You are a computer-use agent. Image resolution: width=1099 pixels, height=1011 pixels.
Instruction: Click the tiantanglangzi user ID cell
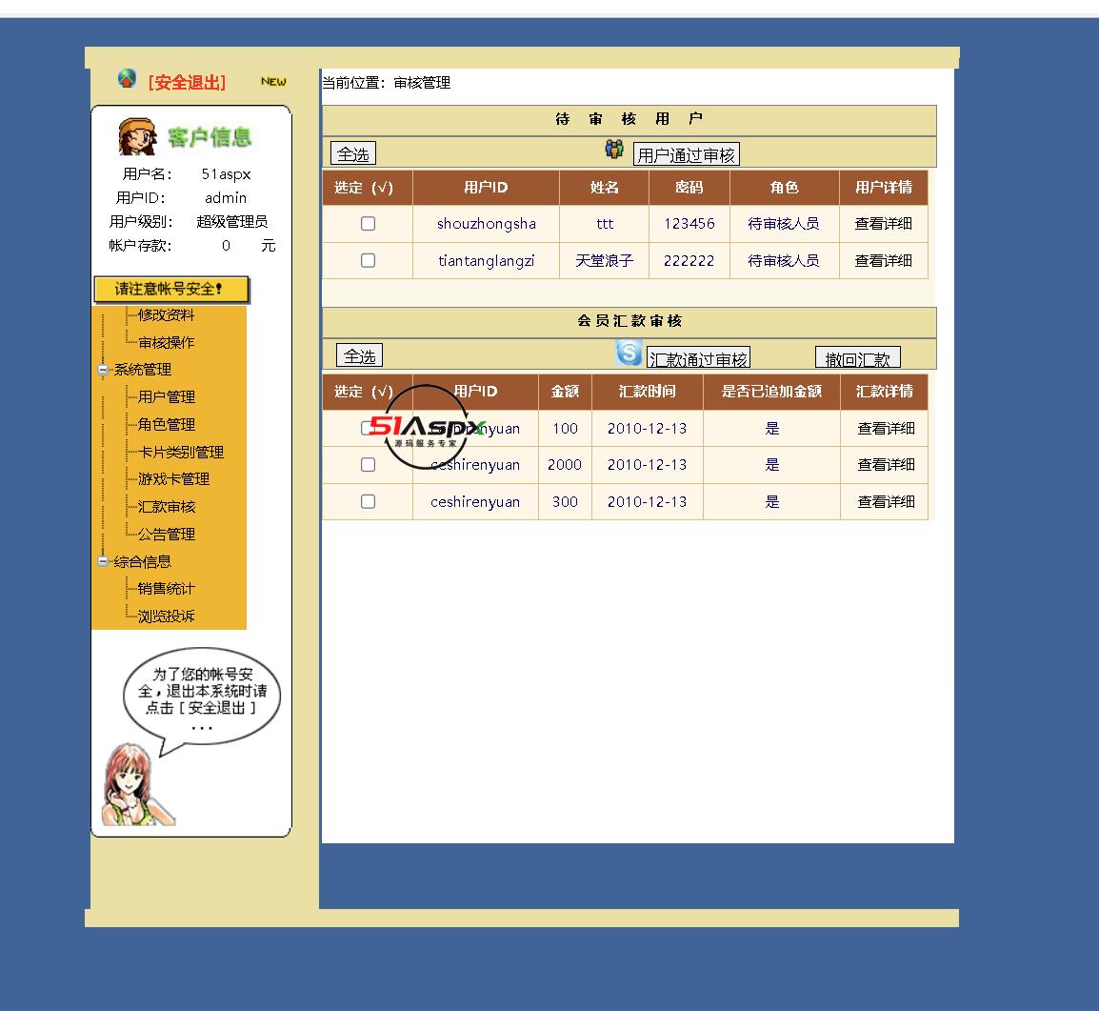(487, 261)
